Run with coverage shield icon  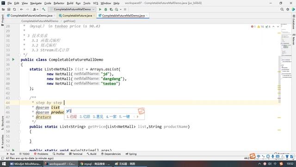(x=111, y=9)
